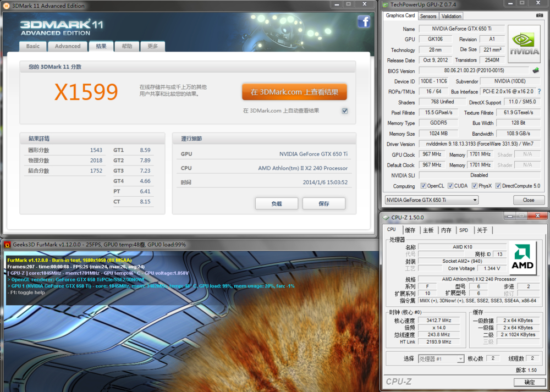Toggle auto-view results on 3DMark.com checkbox
The height and width of the screenshot is (392, 550).
[345, 111]
